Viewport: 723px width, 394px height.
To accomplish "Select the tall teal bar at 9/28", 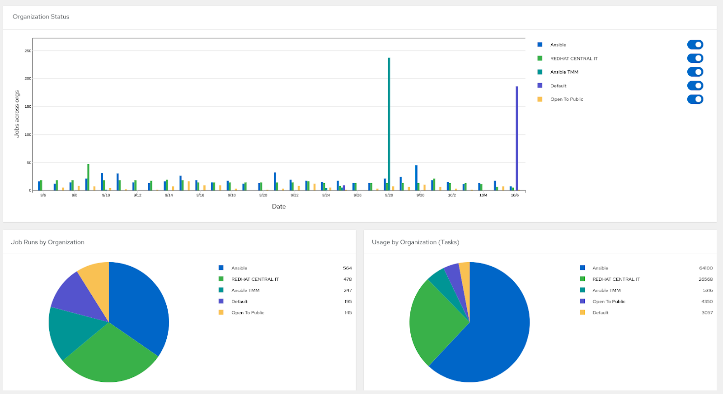I will pos(389,122).
